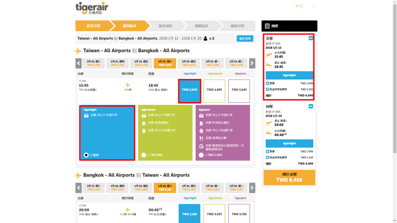397x223 pixels.
Task: Click the checked suitcase icon in tigerpro card
Action: [201, 131]
